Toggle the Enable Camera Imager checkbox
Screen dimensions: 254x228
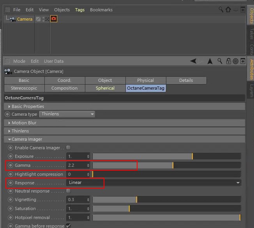click(x=68, y=147)
